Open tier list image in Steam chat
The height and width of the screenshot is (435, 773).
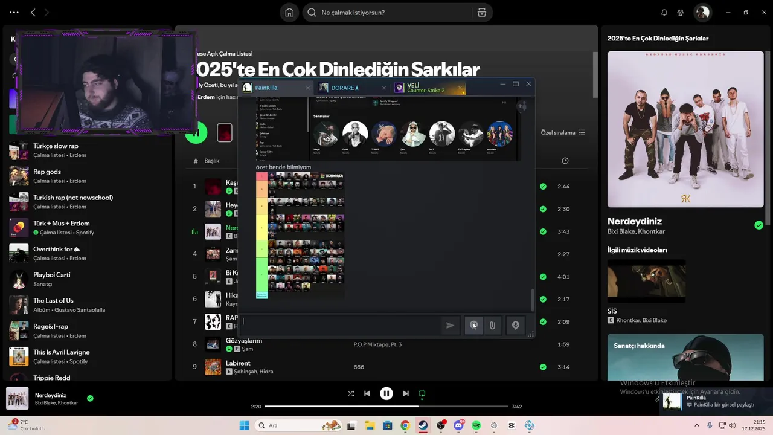[x=300, y=236]
